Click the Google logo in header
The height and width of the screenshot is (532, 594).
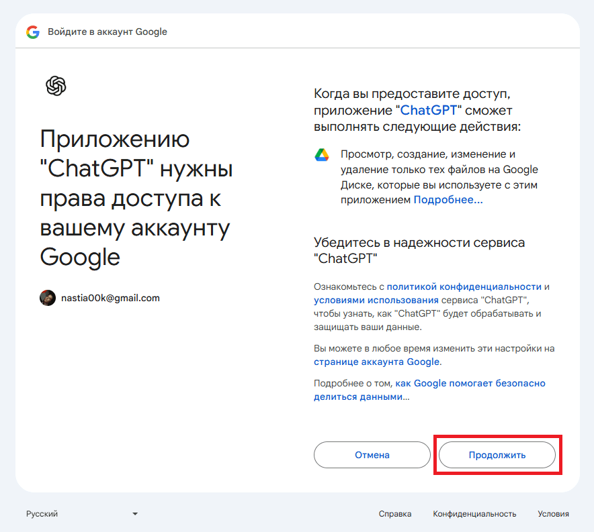click(x=33, y=32)
